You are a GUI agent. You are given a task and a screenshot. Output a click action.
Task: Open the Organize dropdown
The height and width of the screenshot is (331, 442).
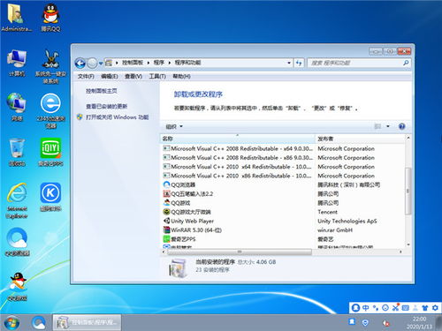click(x=174, y=126)
